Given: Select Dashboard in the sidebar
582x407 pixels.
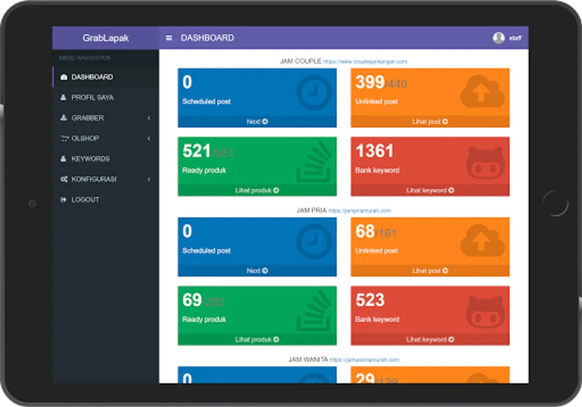Looking at the screenshot, I should point(105,77).
